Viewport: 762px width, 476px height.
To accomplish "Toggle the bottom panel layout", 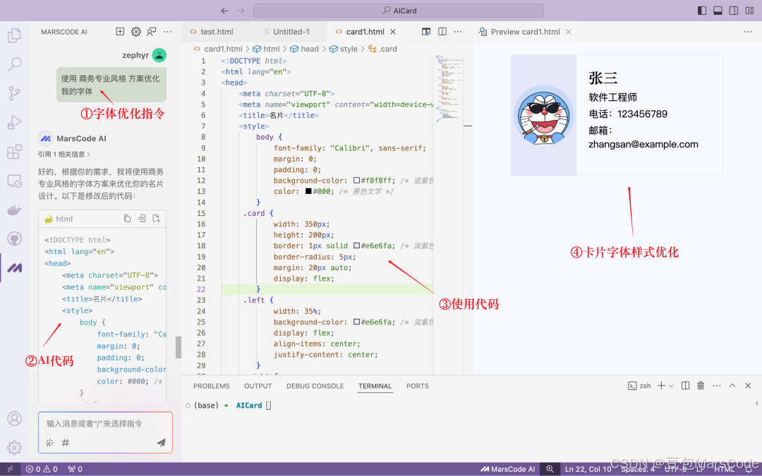I will 718,11.
